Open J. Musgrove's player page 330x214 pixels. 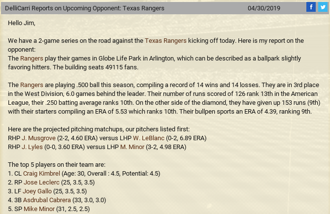tap(38, 138)
